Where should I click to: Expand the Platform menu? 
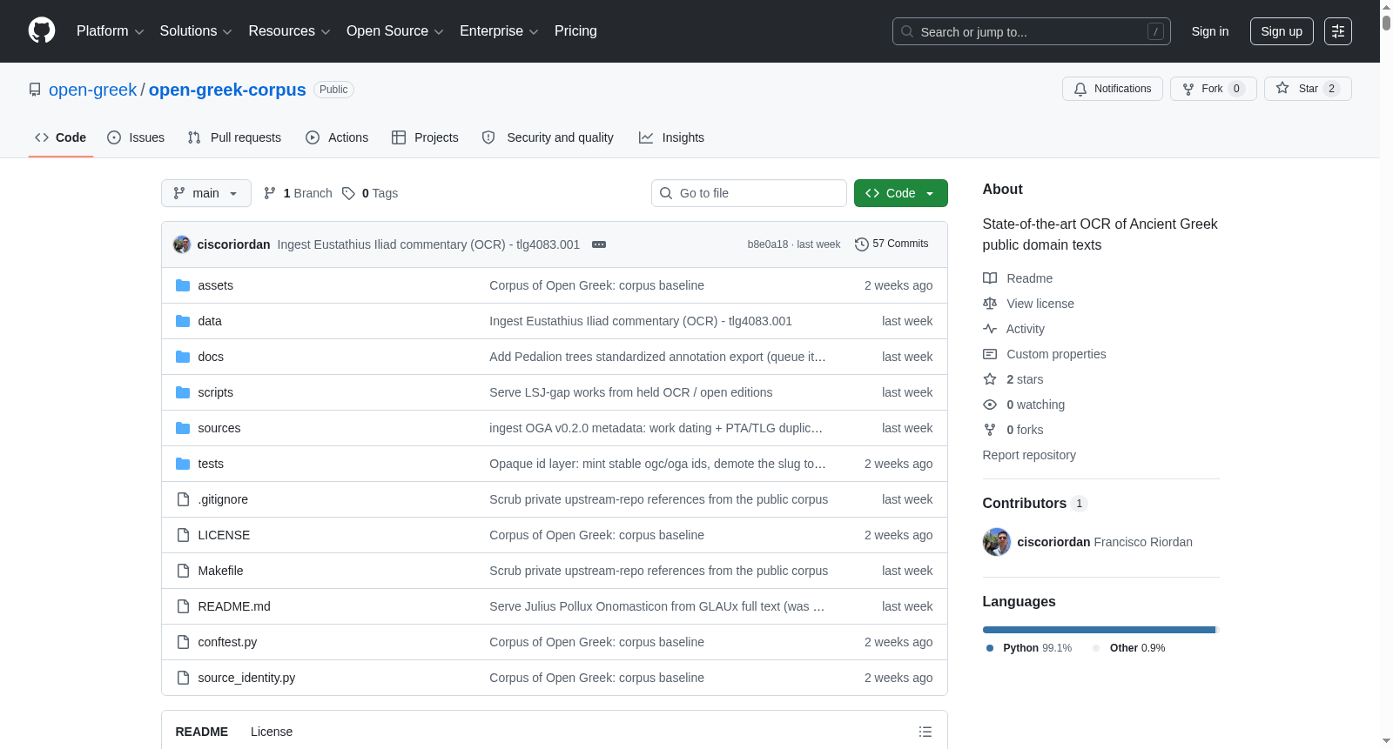(x=110, y=31)
